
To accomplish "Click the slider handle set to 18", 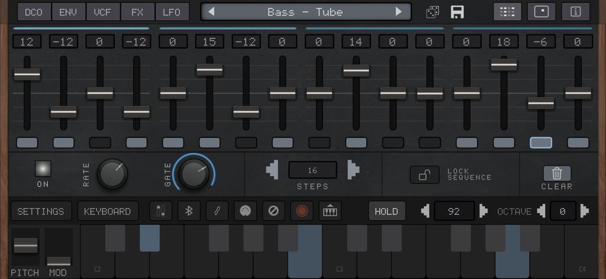I will pyautogui.click(x=504, y=65).
